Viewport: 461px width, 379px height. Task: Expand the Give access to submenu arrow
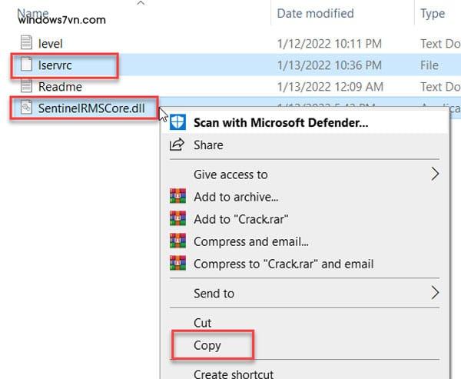435,175
